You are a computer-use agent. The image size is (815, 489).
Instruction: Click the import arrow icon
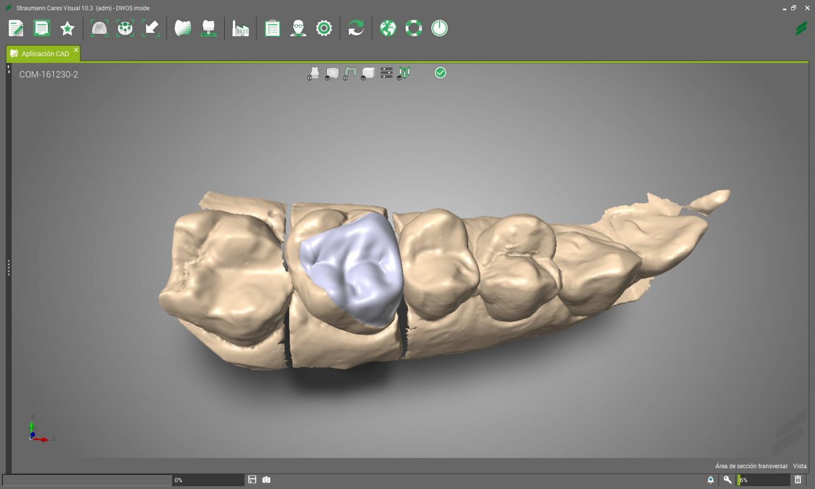pos(151,28)
